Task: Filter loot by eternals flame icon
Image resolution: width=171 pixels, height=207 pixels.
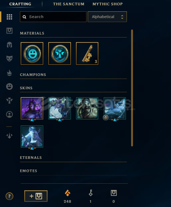Action: coord(9,73)
